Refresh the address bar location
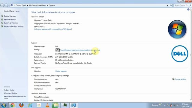Screen dimensions: 192x108 pyautogui.click(x=171, y=5)
